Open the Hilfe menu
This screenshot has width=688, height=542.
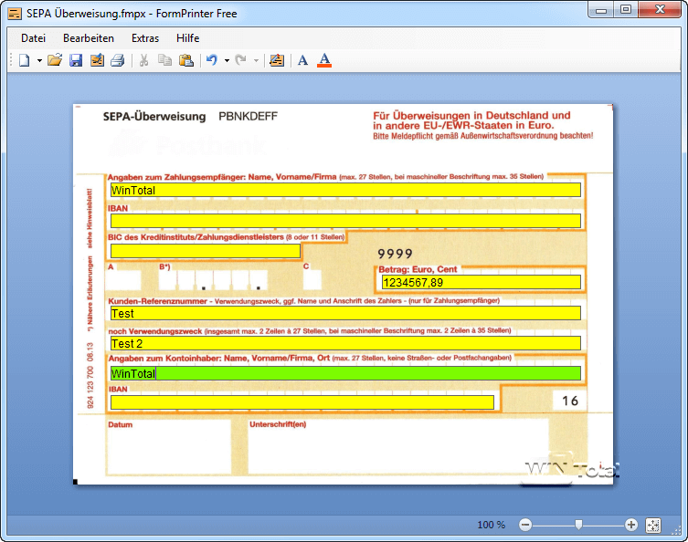pyautogui.click(x=188, y=38)
